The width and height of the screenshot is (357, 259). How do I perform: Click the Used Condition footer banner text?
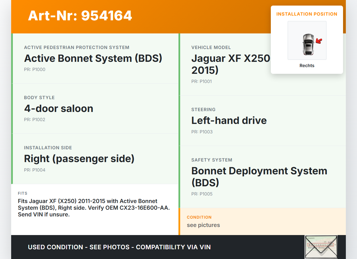[119, 247]
